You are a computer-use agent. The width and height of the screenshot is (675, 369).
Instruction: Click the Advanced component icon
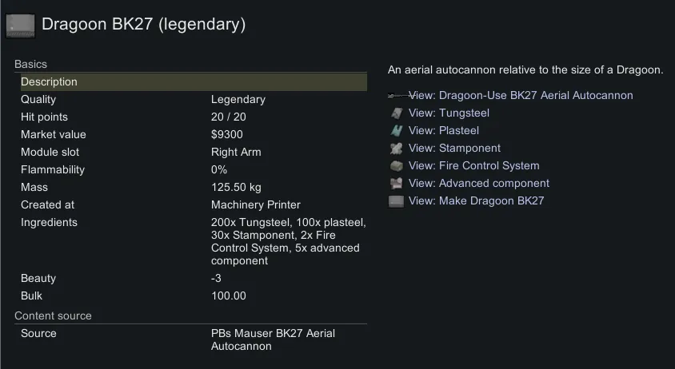[396, 184]
